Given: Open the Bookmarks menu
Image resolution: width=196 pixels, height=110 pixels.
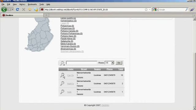Looking at the screenshot, I should (x=32, y=4).
